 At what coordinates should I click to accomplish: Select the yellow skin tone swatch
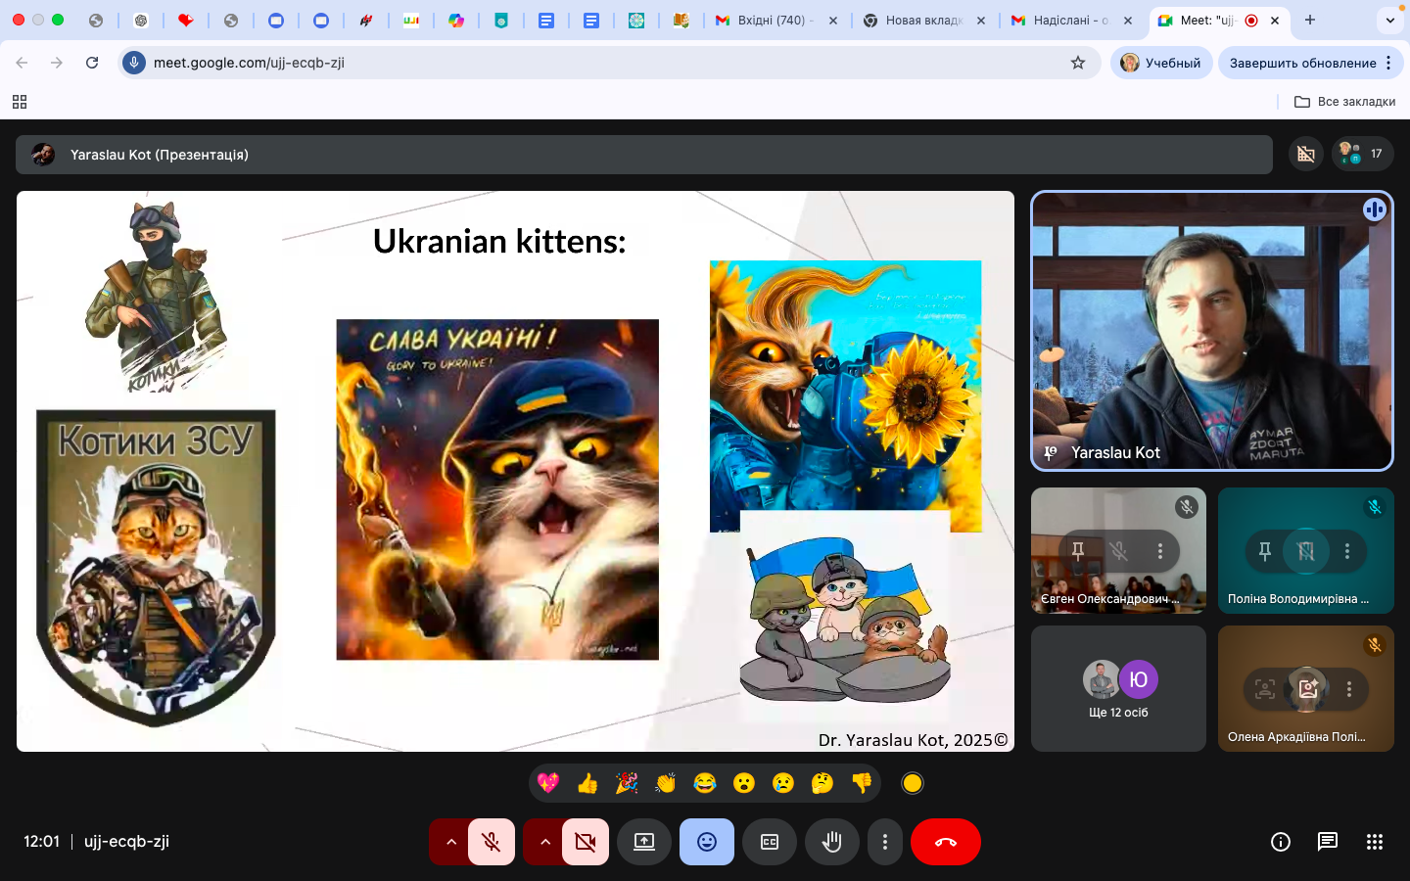913,783
